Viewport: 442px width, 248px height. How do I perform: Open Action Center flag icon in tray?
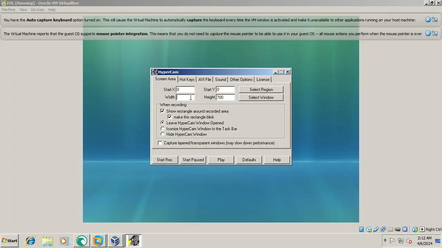(x=393, y=241)
